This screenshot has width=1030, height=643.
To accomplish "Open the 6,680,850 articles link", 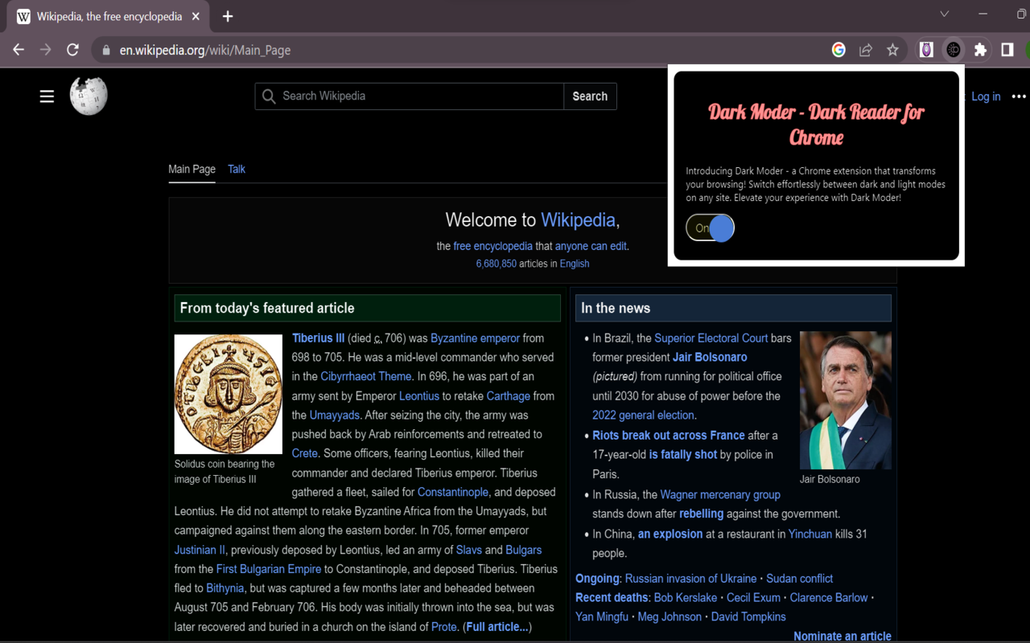I will (496, 264).
